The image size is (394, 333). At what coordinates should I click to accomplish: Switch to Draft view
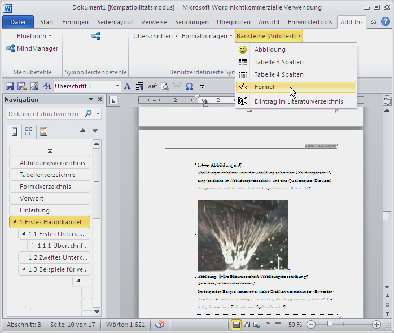coord(278,325)
